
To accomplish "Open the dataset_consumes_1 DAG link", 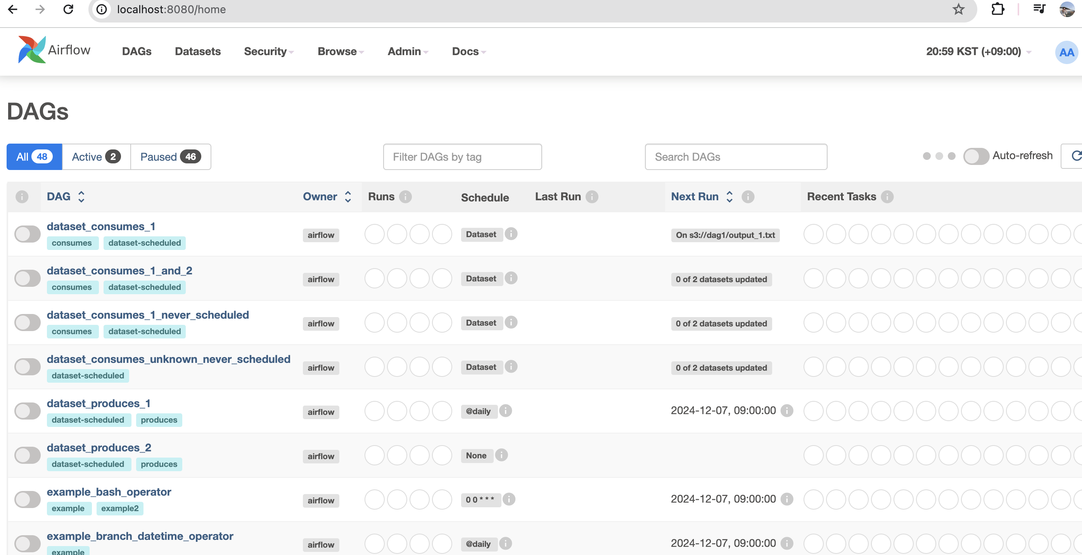I will pos(101,226).
